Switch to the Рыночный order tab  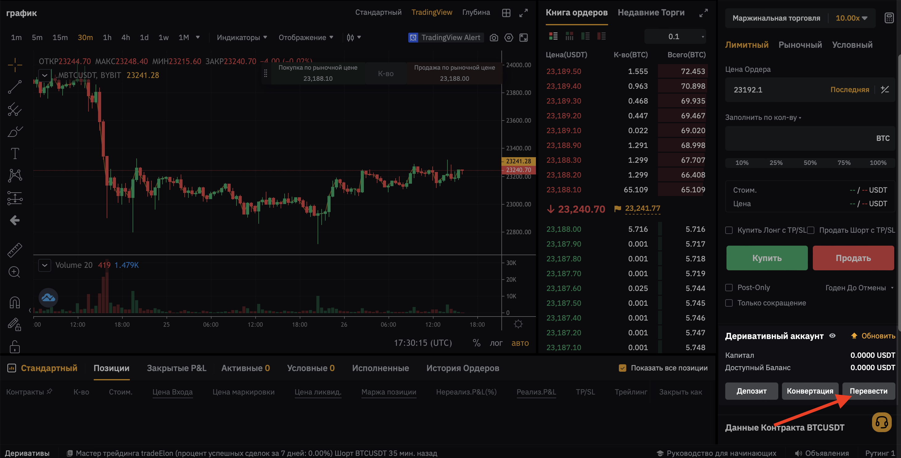coord(800,45)
